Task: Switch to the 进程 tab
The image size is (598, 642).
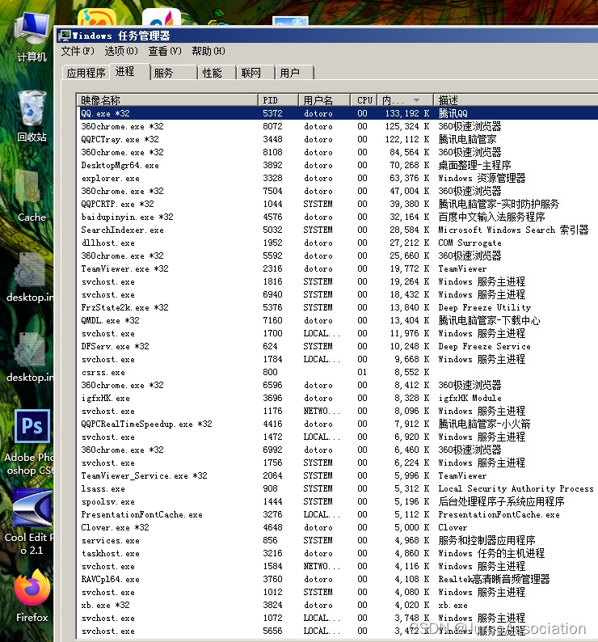Action: tap(129, 72)
